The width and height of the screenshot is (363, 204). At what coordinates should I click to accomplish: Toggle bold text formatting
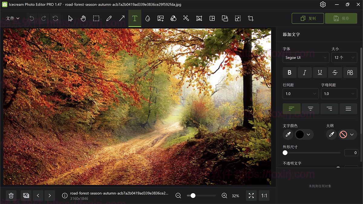pyautogui.click(x=289, y=73)
